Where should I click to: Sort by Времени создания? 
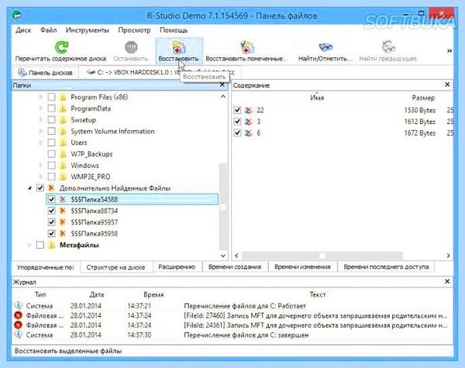[x=235, y=267]
